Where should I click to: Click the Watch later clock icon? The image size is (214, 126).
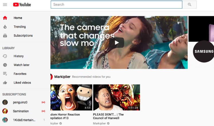click(x=5, y=65)
